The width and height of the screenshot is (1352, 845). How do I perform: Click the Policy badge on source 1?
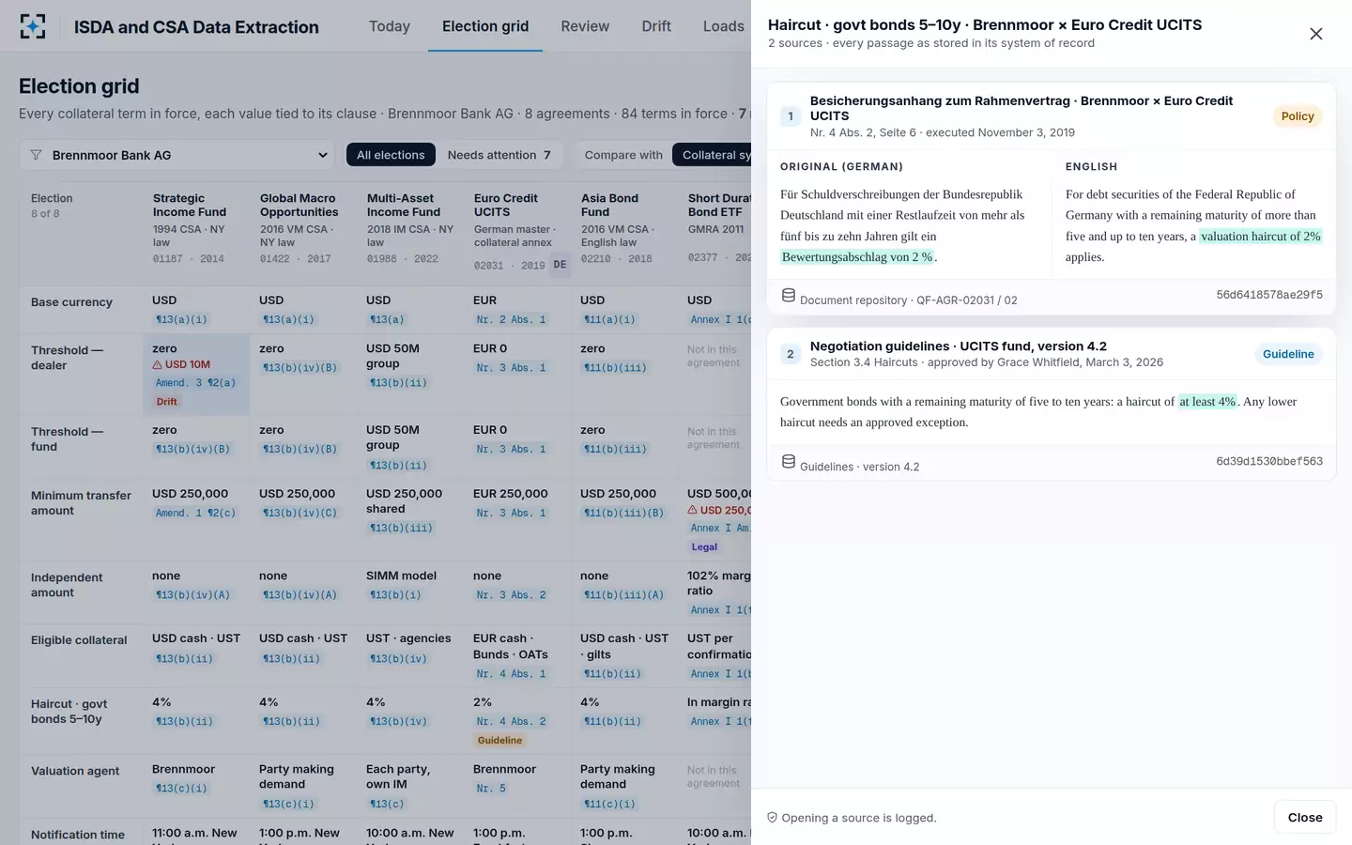click(x=1298, y=116)
